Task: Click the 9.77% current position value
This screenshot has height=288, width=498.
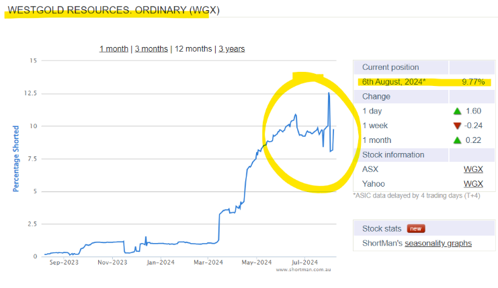Action: click(472, 82)
